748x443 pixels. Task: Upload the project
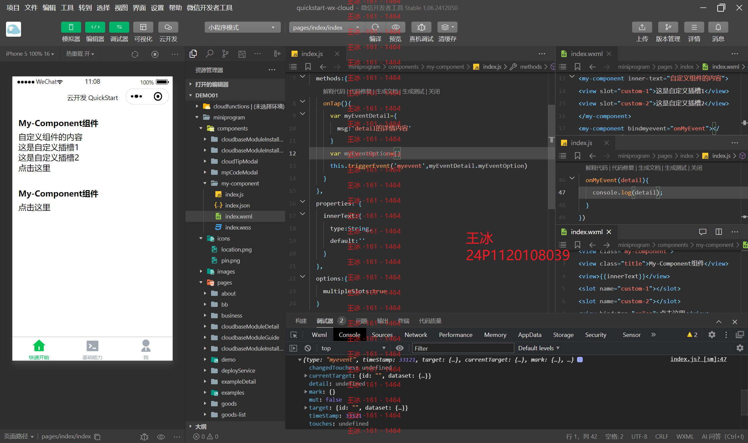coord(642,27)
